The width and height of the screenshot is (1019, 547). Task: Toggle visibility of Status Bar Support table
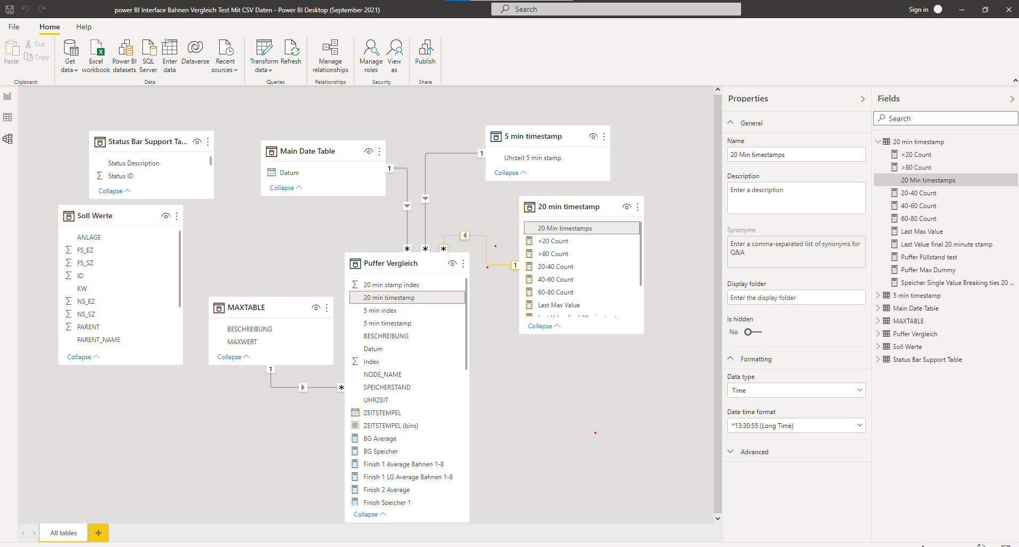click(x=197, y=141)
